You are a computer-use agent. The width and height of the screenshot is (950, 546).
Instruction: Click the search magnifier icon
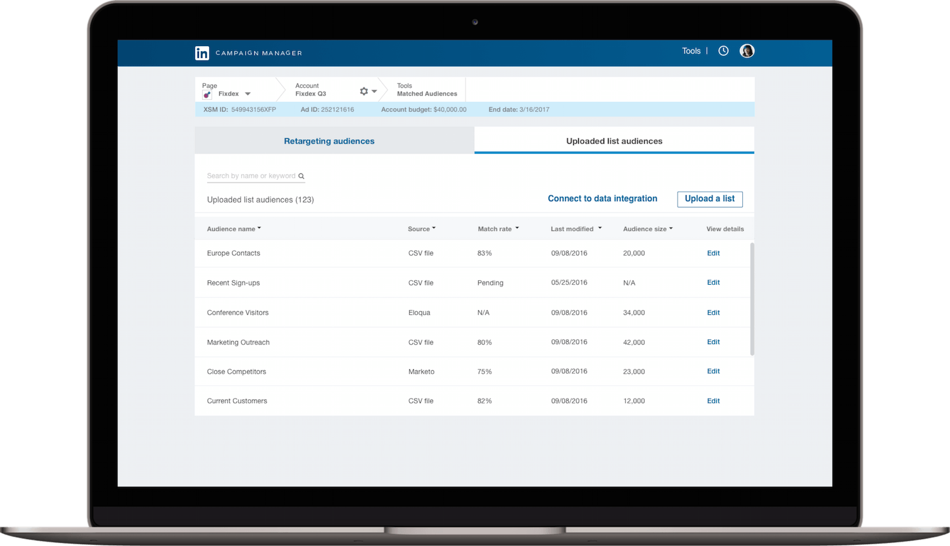pyautogui.click(x=301, y=176)
